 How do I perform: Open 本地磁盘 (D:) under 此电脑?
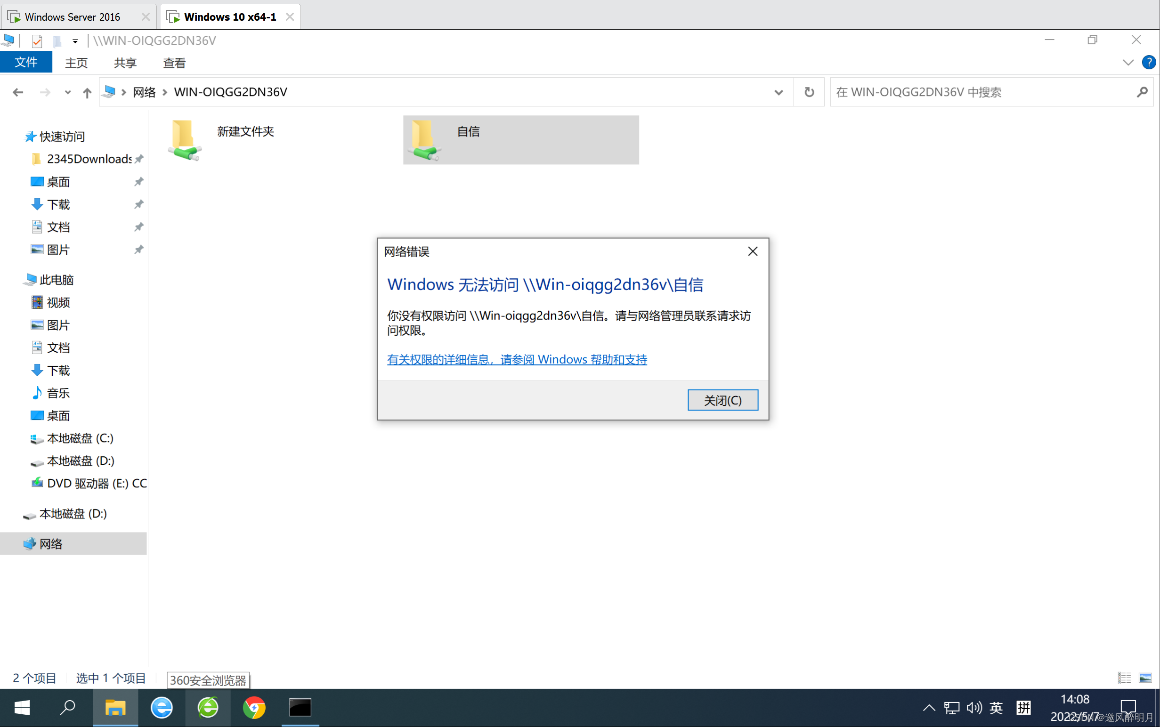[x=81, y=460]
